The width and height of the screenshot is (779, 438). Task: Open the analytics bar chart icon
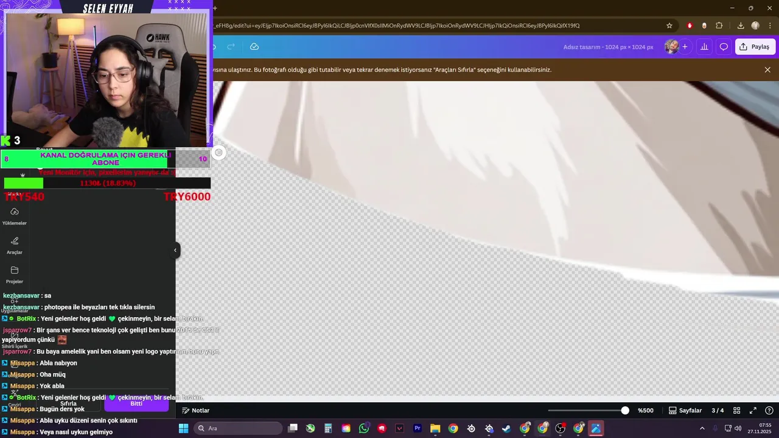click(704, 47)
